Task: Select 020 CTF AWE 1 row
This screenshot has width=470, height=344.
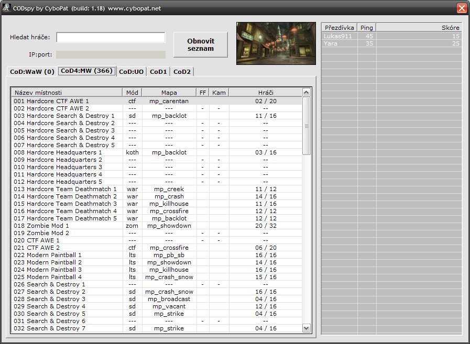Action: (x=157, y=240)
